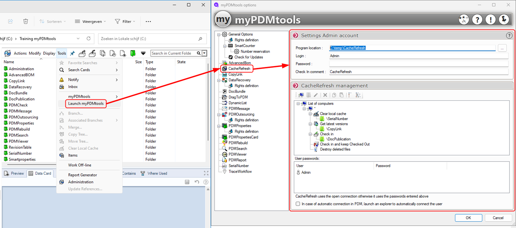Collapse the DataRecovery tree node
The width and height of the screenshot is (516, 228).
click(x=219, y=80)
